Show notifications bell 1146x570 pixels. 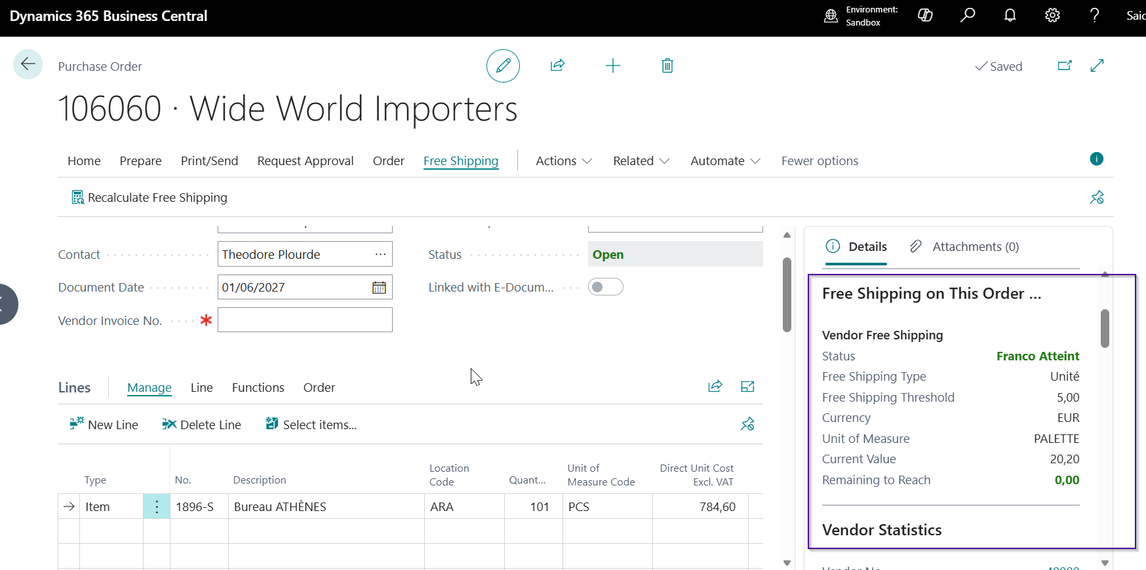pyautogui.click(x=1010, y=15)
